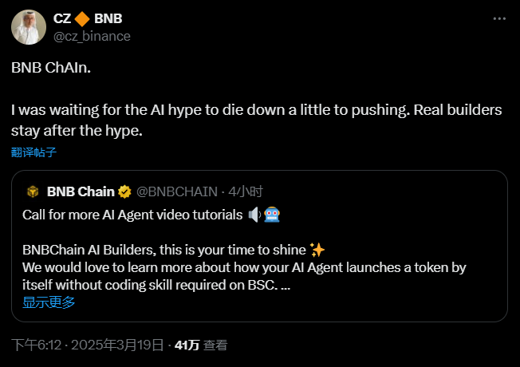Open the three-dot more options menu
520x367 pixels.
point(499,18)
